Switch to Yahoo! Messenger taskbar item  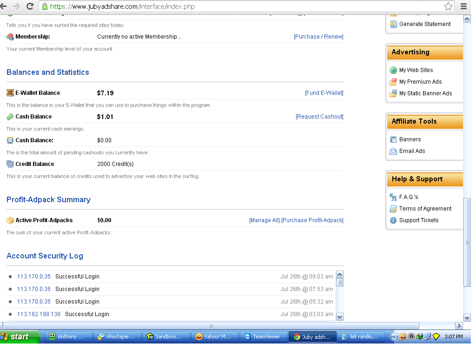coord(215,337)
